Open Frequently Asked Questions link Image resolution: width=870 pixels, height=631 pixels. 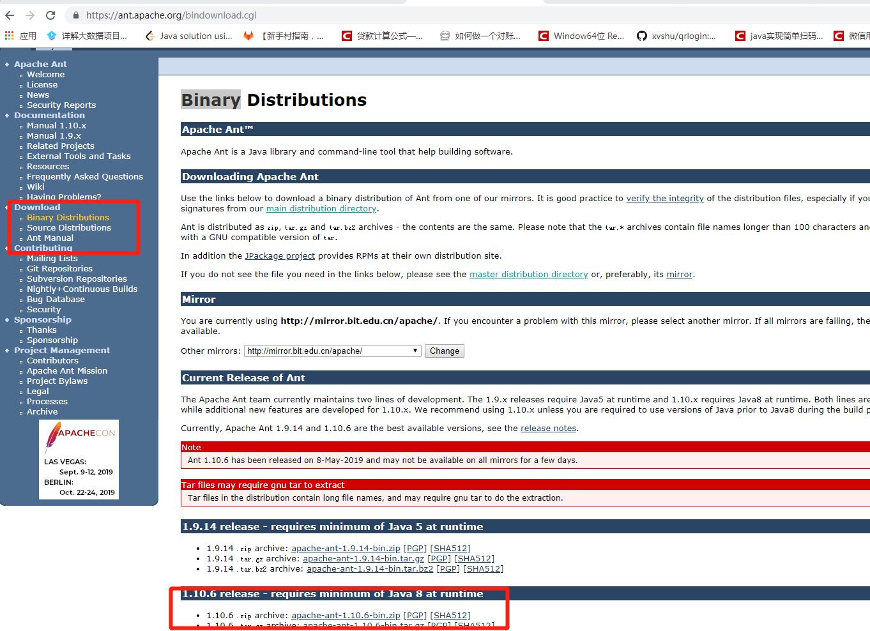[85, 177]
